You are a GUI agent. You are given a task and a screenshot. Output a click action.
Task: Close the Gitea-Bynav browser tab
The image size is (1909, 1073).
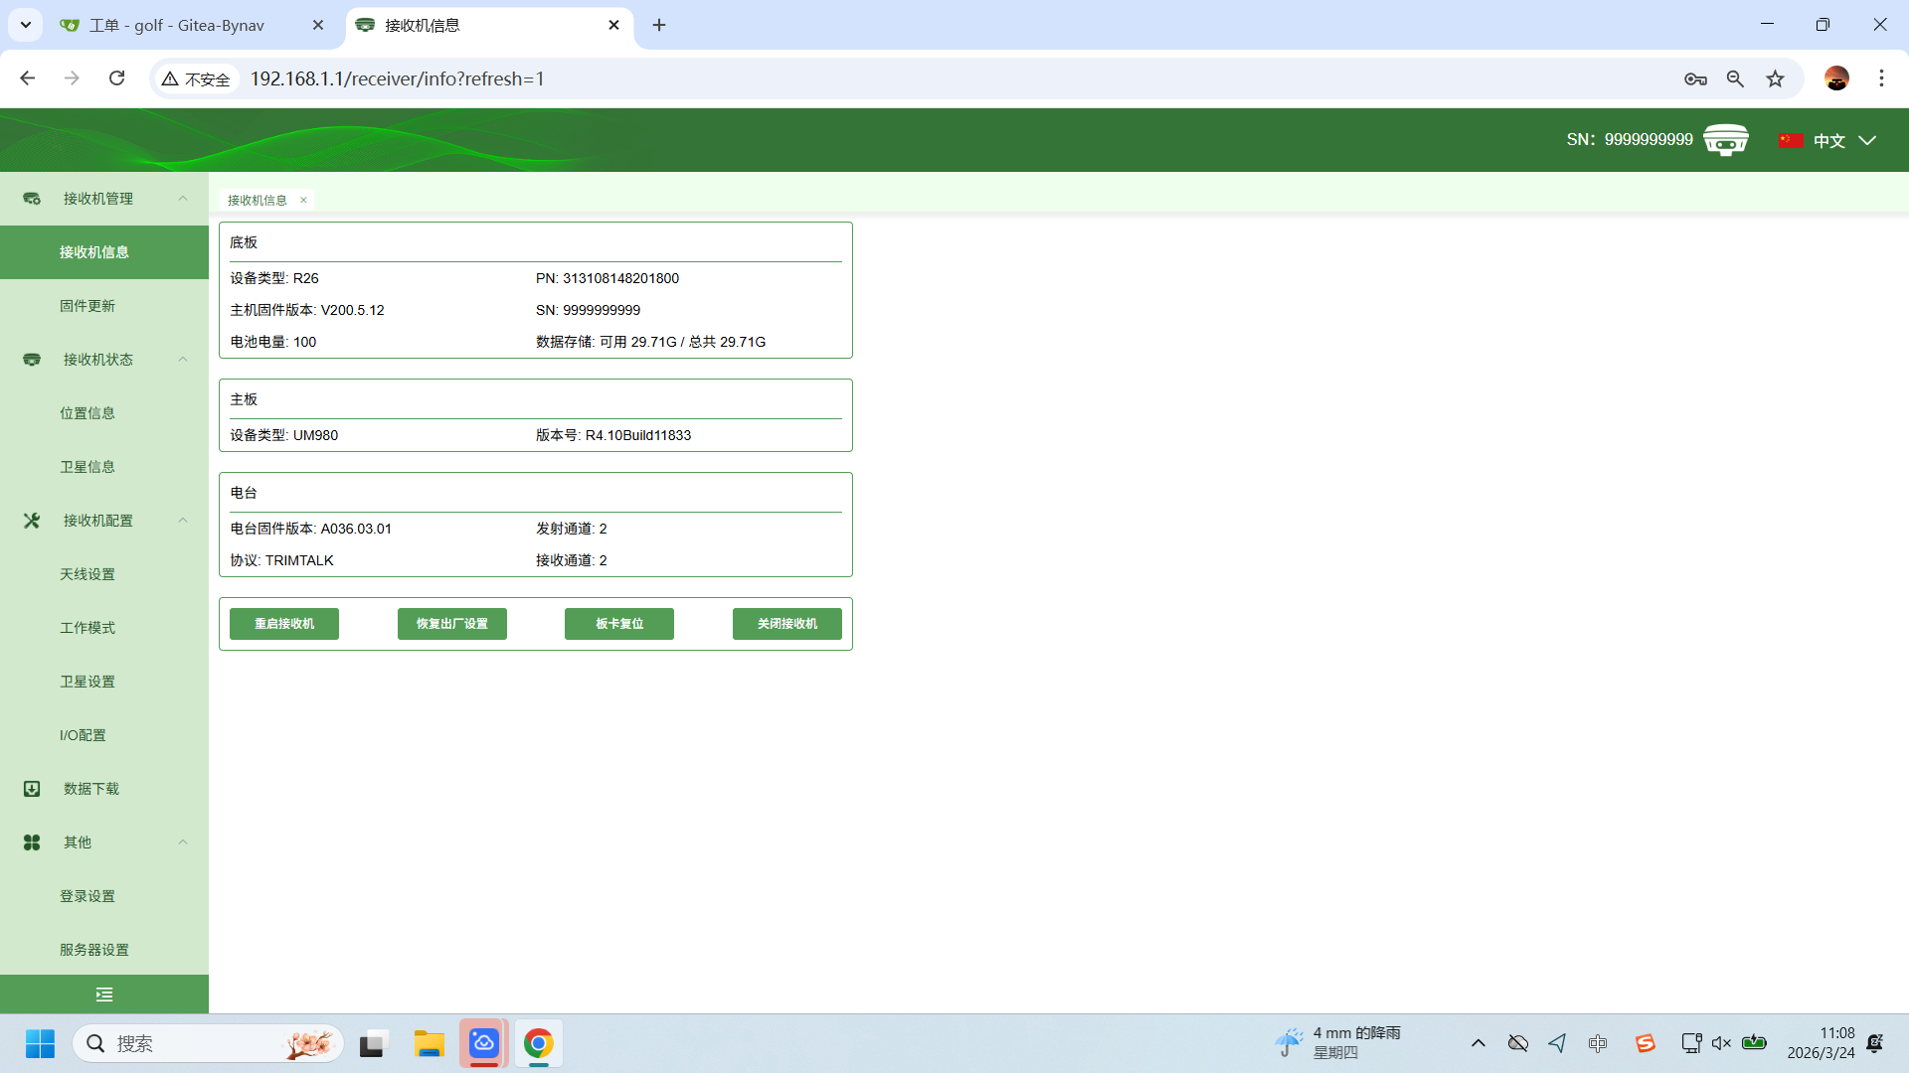point(318,25)
